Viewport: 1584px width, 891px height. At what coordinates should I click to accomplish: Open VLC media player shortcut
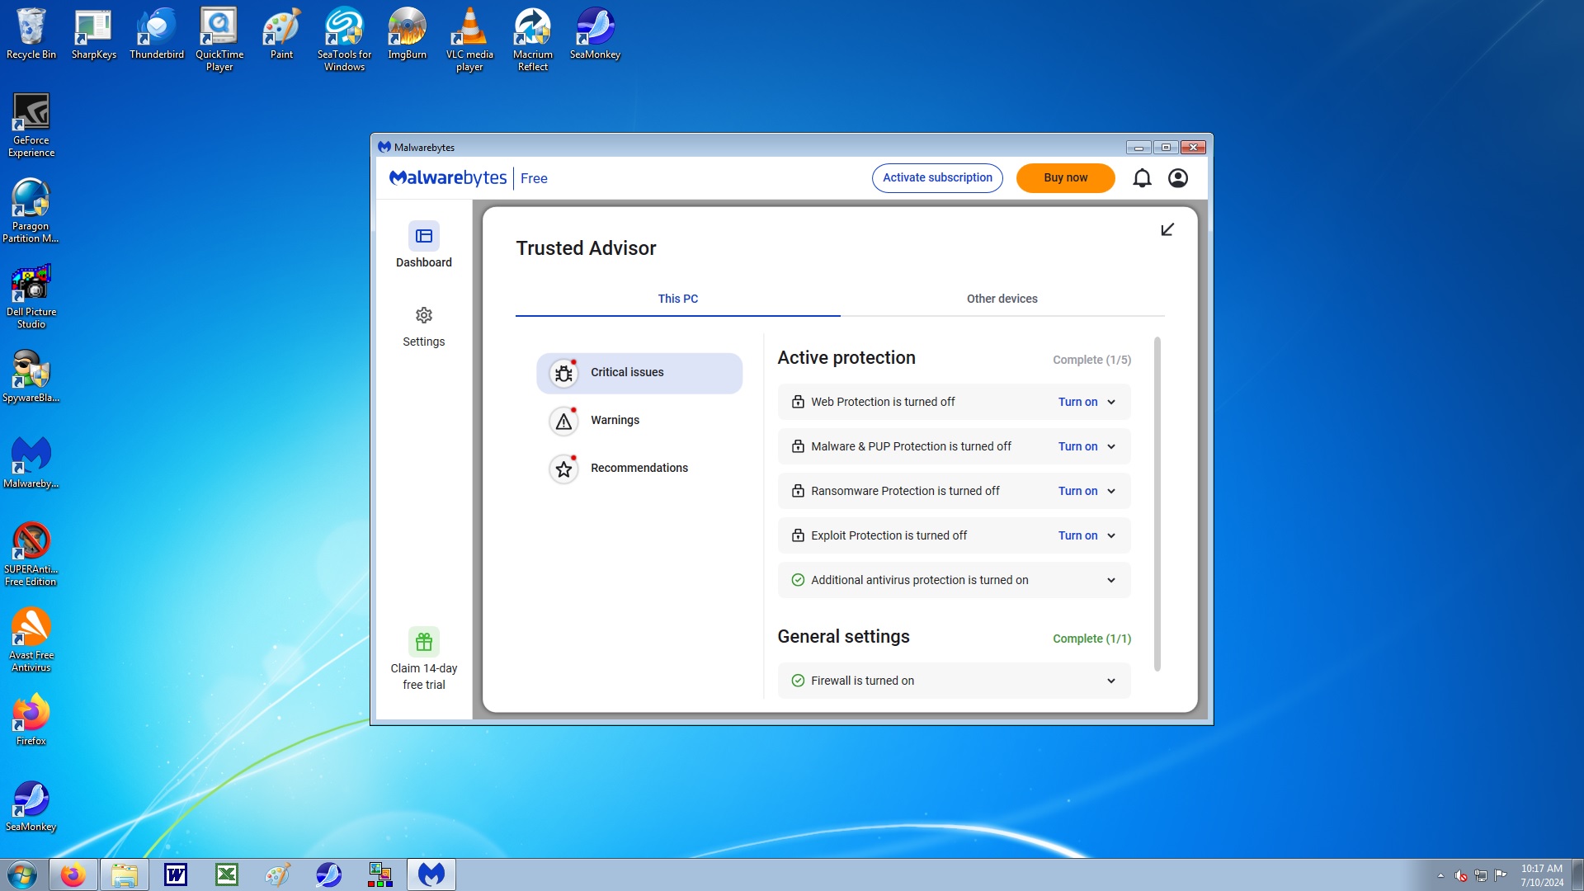[x=469, y=40]
